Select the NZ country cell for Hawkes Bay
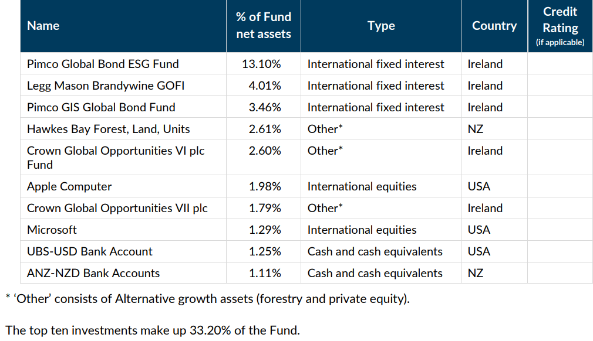593x341 pixels. (476, 129)
